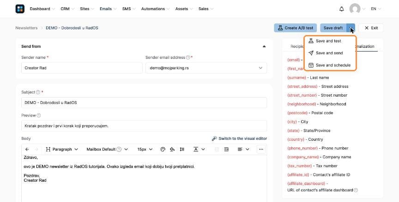Click the app logo icon
The image size is (399, 202).
[x=20, y=9]
